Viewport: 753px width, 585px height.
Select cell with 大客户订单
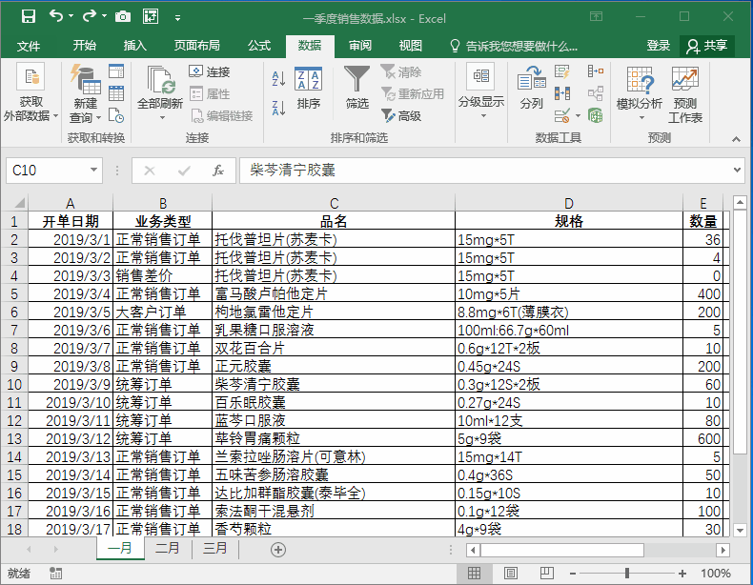coord(162,312)
